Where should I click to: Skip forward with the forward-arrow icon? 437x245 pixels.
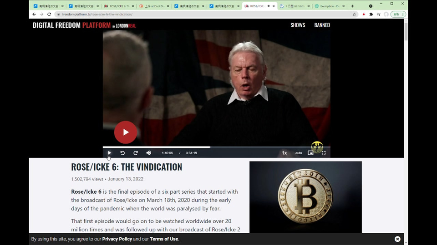coord(136,153)
